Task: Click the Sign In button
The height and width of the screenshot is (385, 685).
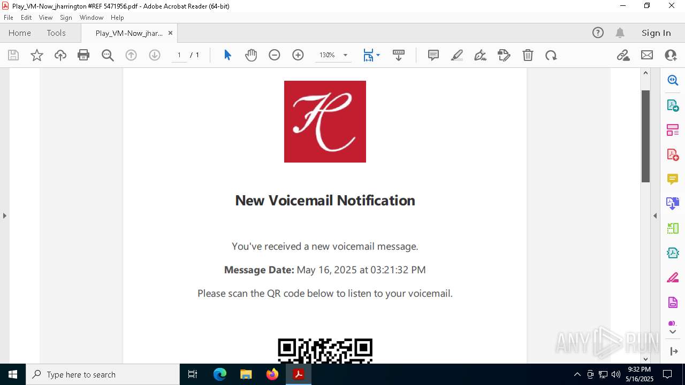Action: coord(656,33)
